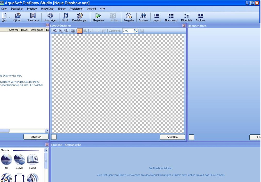Toggle the highlighted orange motion path button
261x182 pixels.
pyautogui.click(x=80, y=31)
